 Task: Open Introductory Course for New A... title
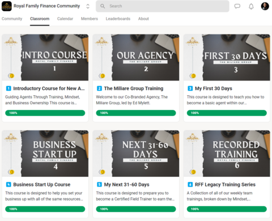49,88
